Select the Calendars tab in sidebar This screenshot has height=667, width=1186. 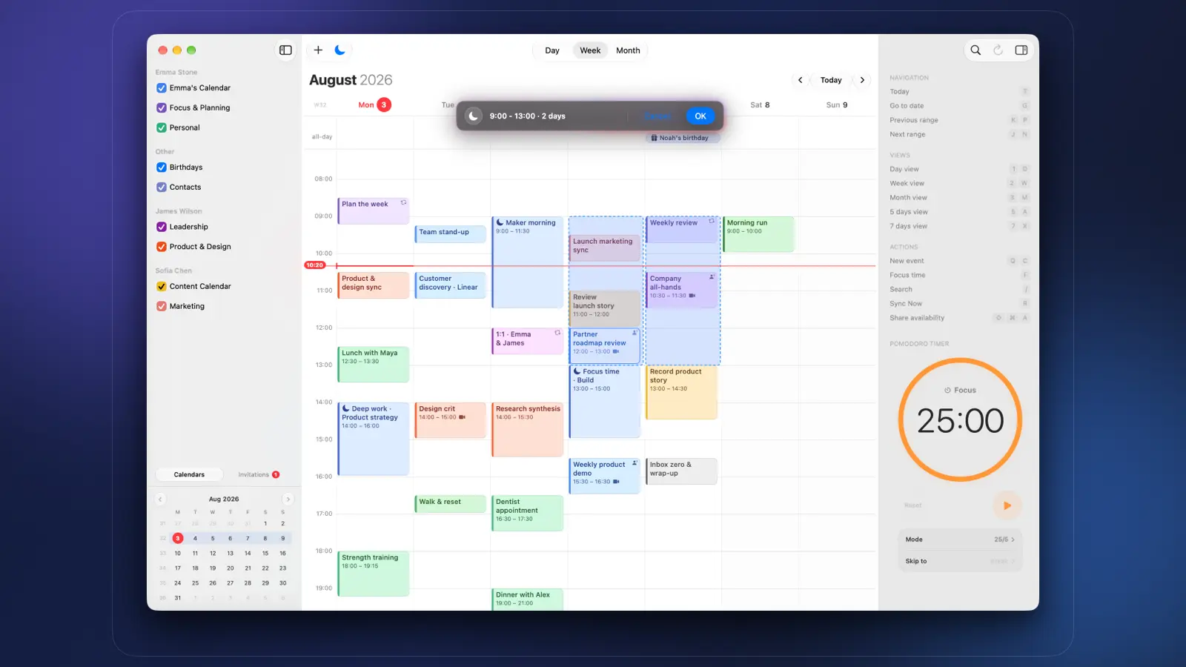click(x=189, y=474)
